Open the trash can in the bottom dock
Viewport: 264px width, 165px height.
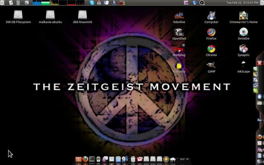[x=133, y=159]
